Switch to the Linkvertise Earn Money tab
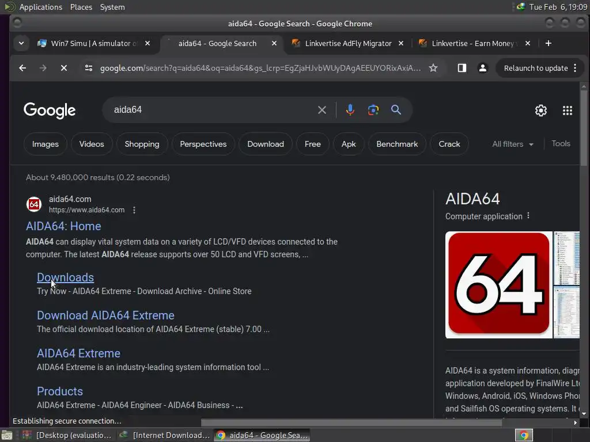 (x=468, y=43)
